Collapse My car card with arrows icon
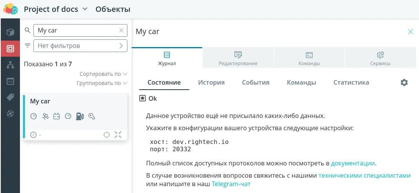419x193 pixels. (x=118, y=135)
